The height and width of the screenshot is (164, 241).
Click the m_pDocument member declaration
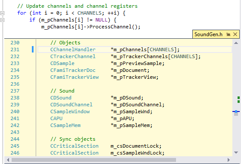(130, 70)
